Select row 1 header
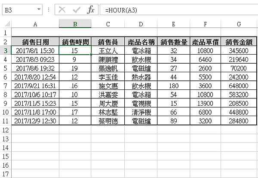 6,33
